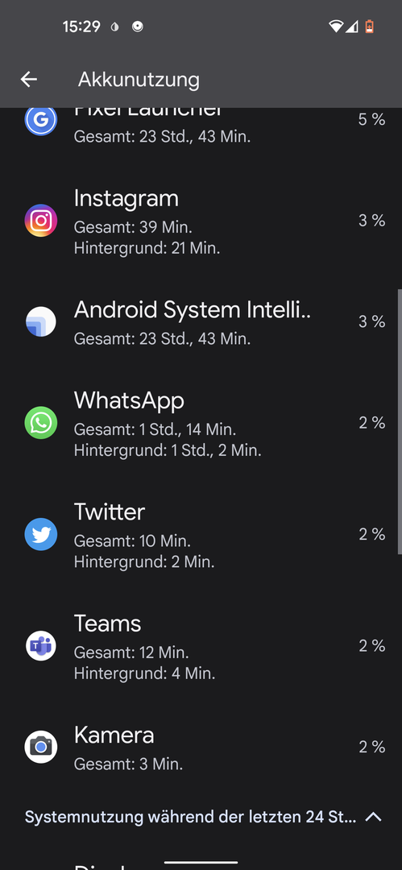Tap the Android System Intelligence icon
402x870 pixels.
click(x=41, y=321)
